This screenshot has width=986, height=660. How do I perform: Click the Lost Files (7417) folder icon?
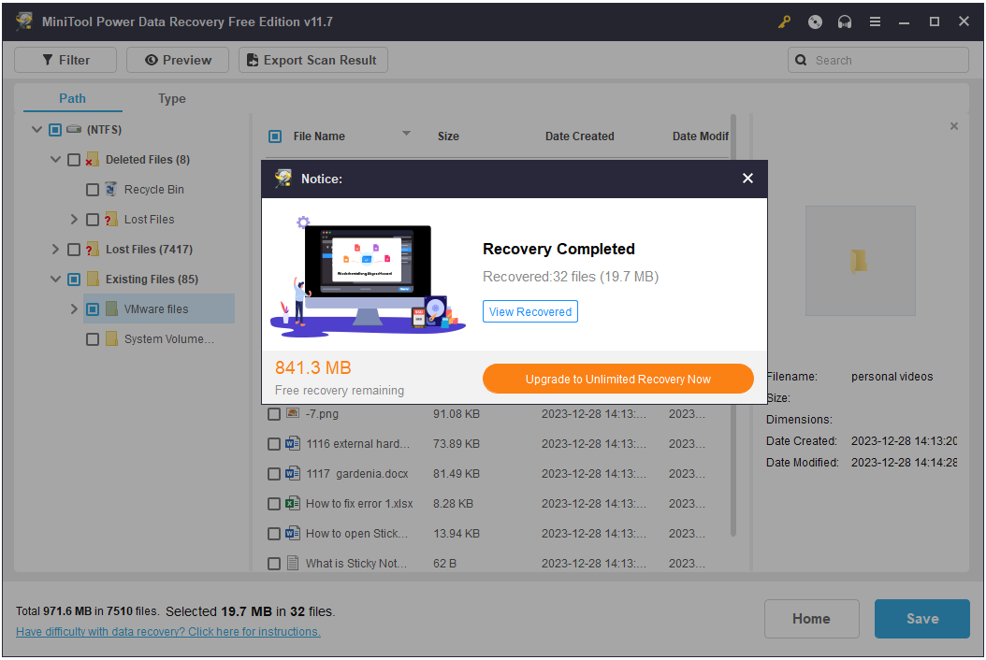pos(93,250)
